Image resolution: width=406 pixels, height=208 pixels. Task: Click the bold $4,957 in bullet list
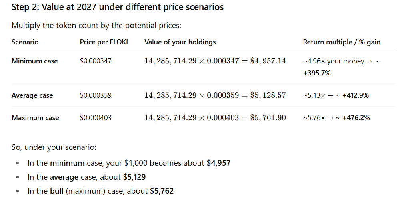coord(218,163)
